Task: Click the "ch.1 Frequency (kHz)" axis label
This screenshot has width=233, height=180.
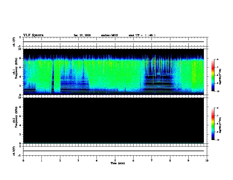Action: tap(15, 68)
